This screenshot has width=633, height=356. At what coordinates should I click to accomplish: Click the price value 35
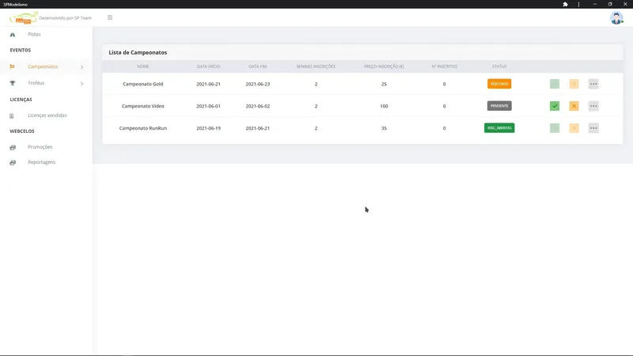(384, 128)
